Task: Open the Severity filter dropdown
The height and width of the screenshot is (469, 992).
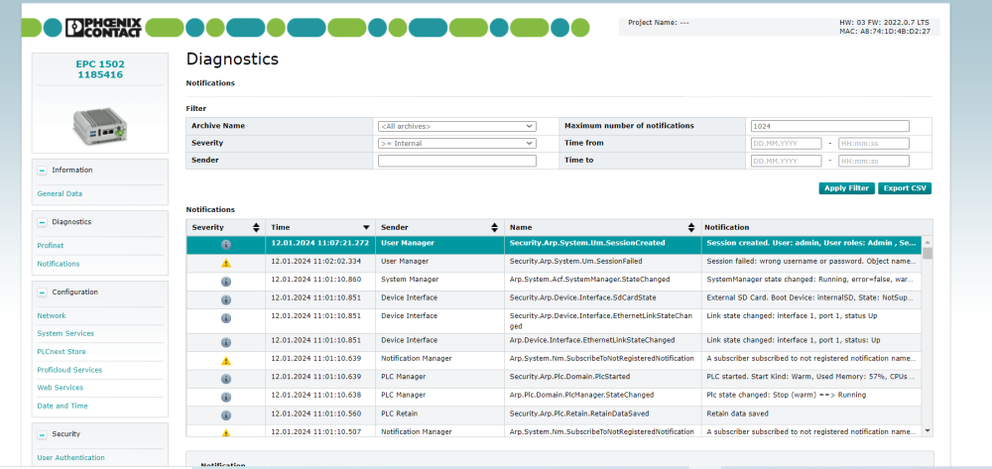Action: (x=456, y=143)
